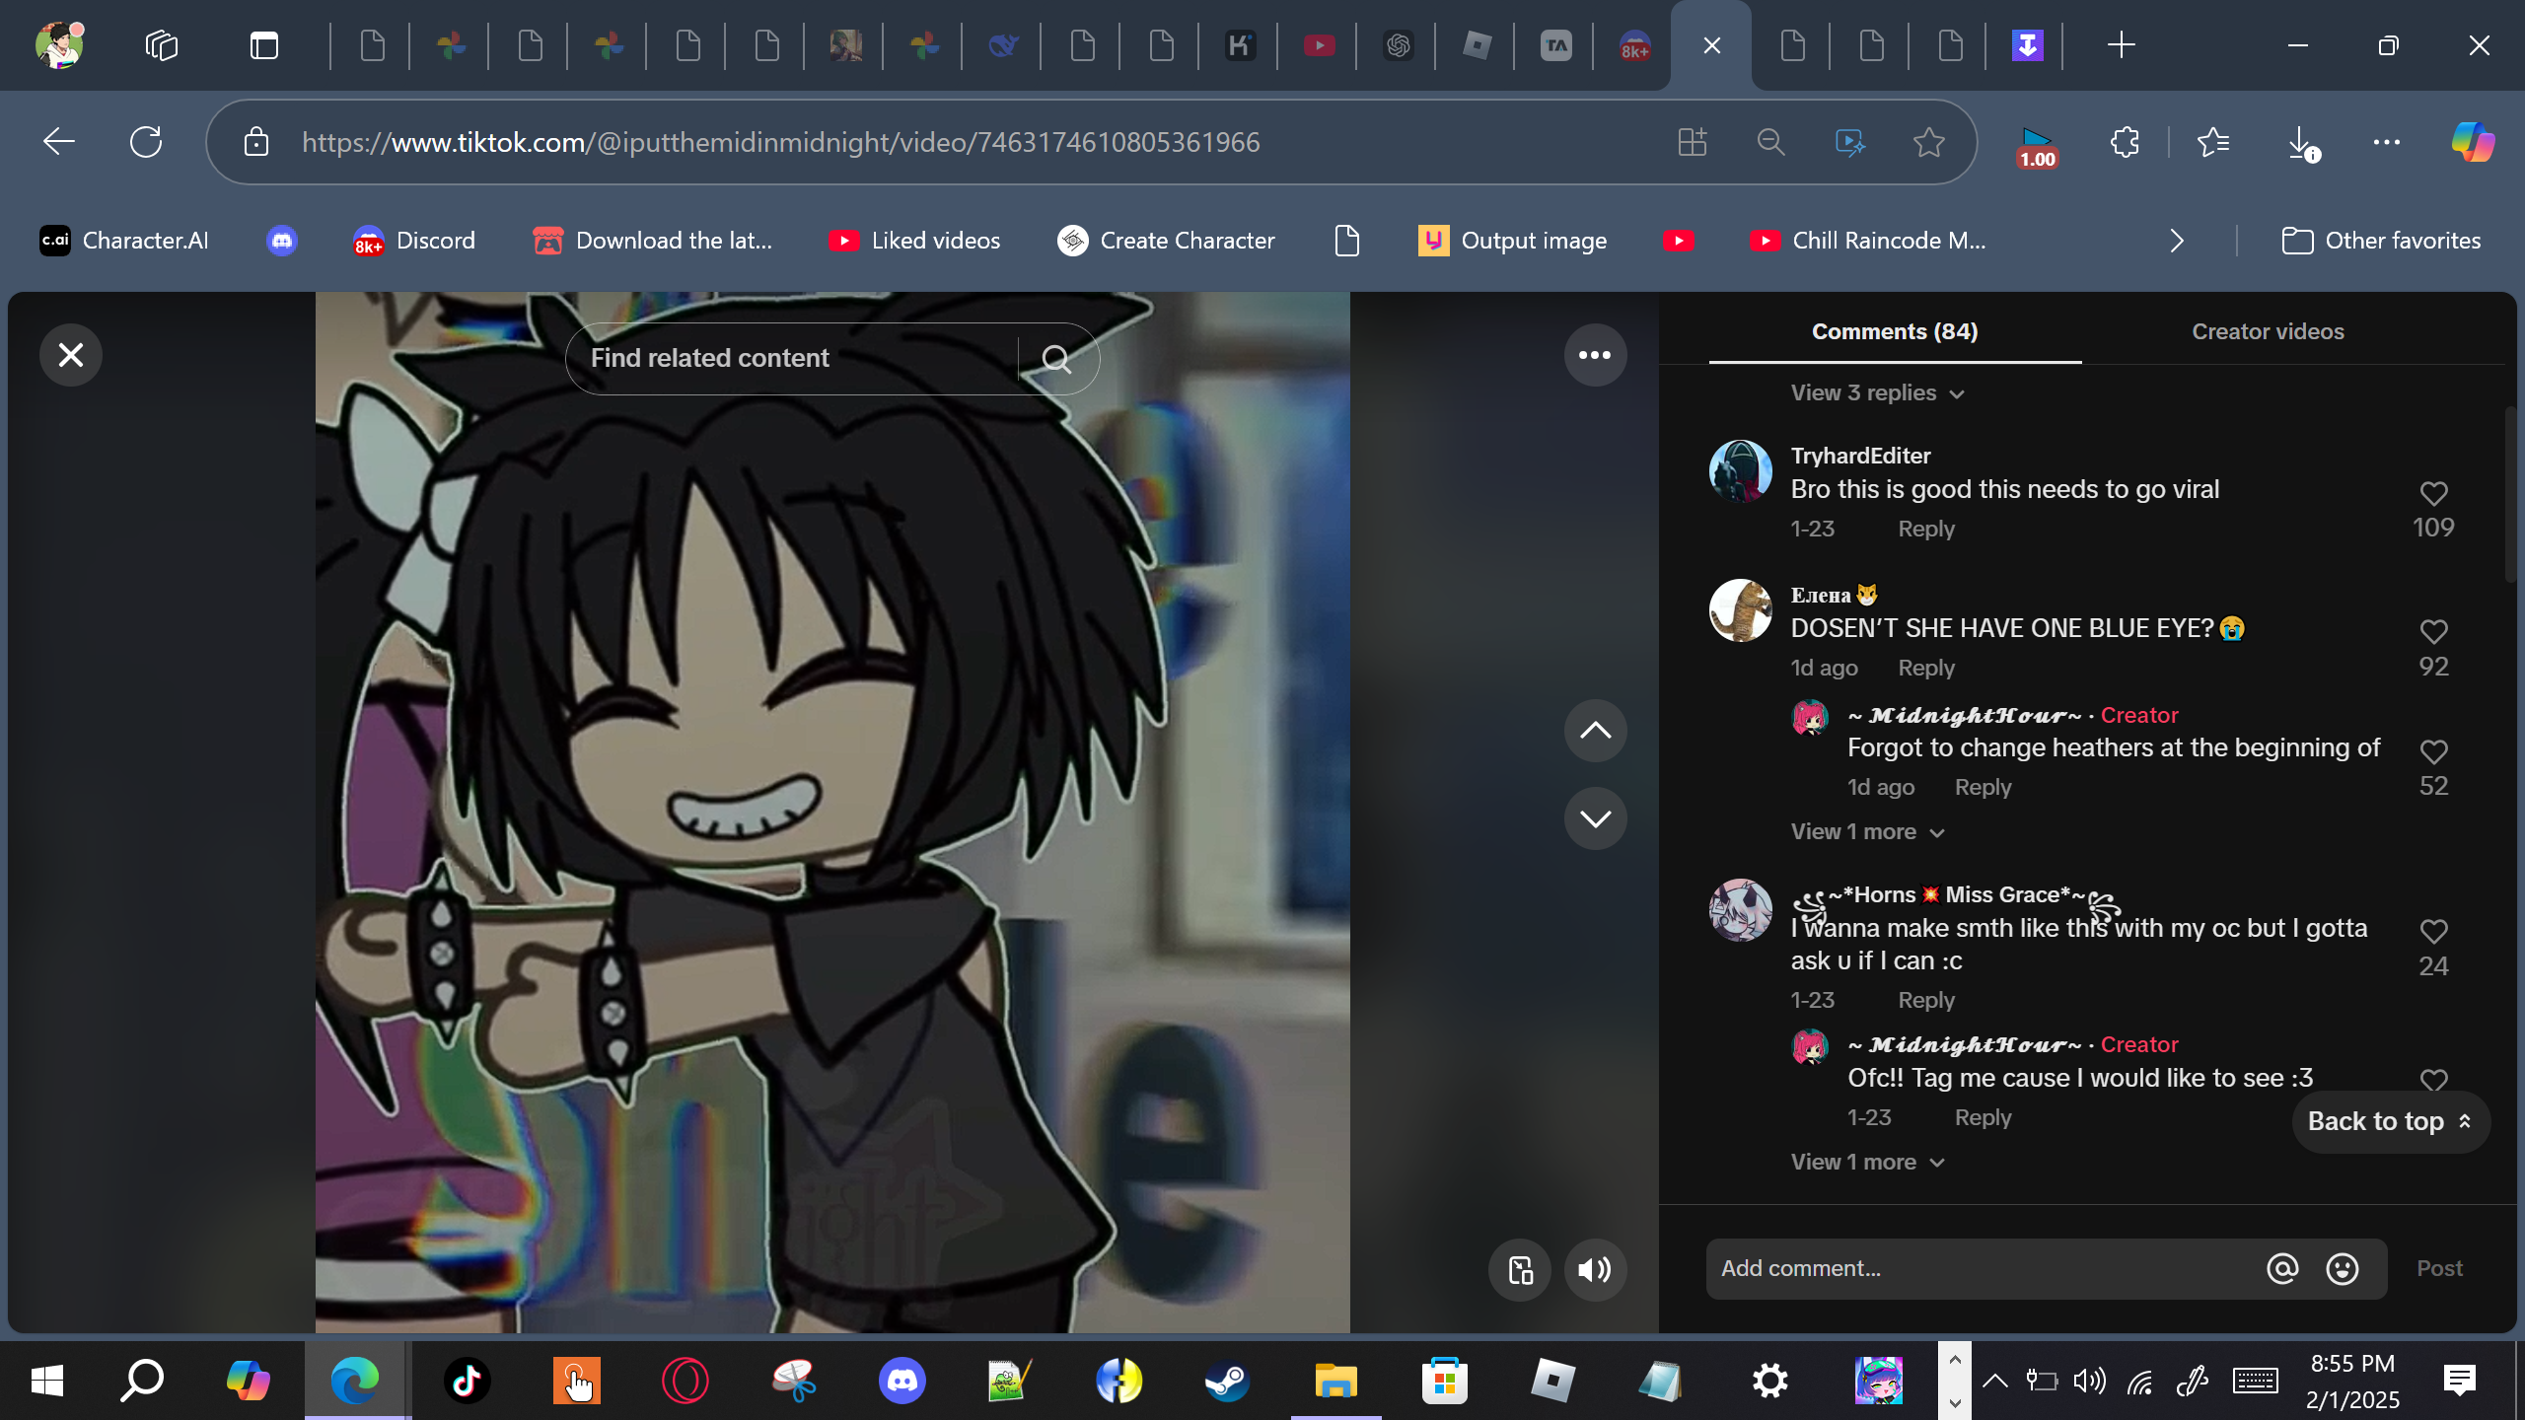Go to the previous video arrow

(x=1595, y=731)
